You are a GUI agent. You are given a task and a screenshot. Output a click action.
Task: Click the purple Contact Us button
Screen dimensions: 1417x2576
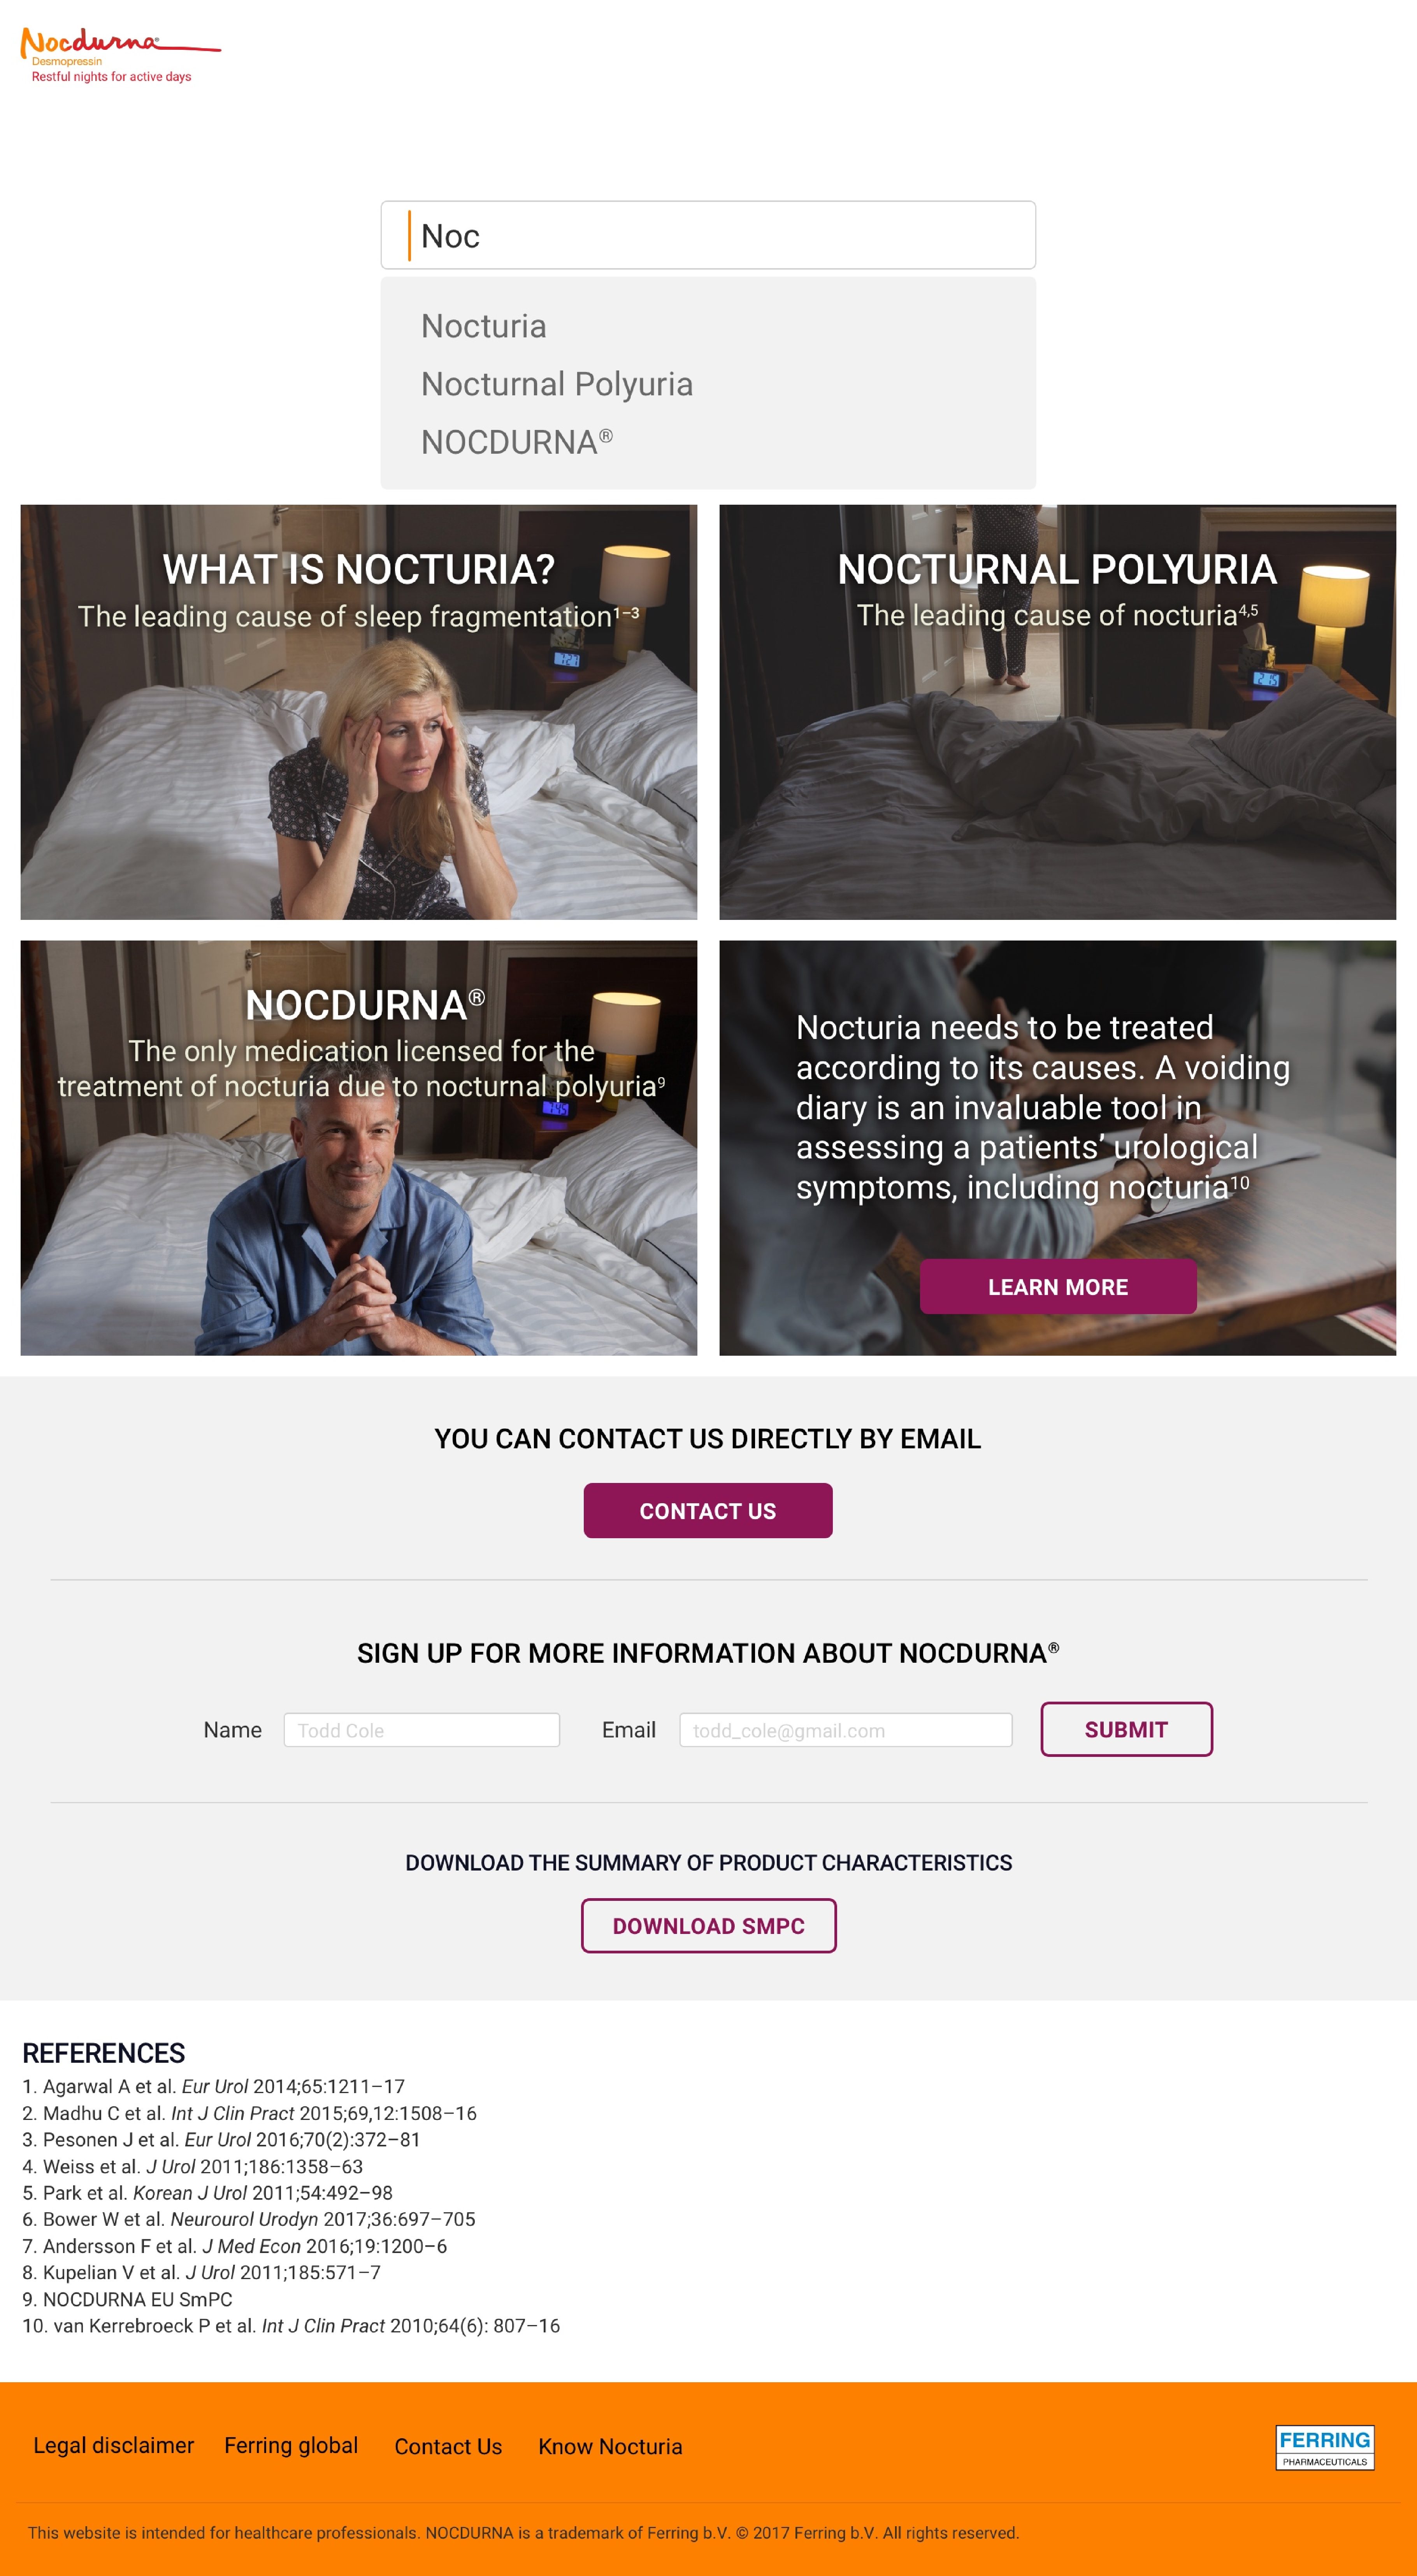coord(708,1511)
